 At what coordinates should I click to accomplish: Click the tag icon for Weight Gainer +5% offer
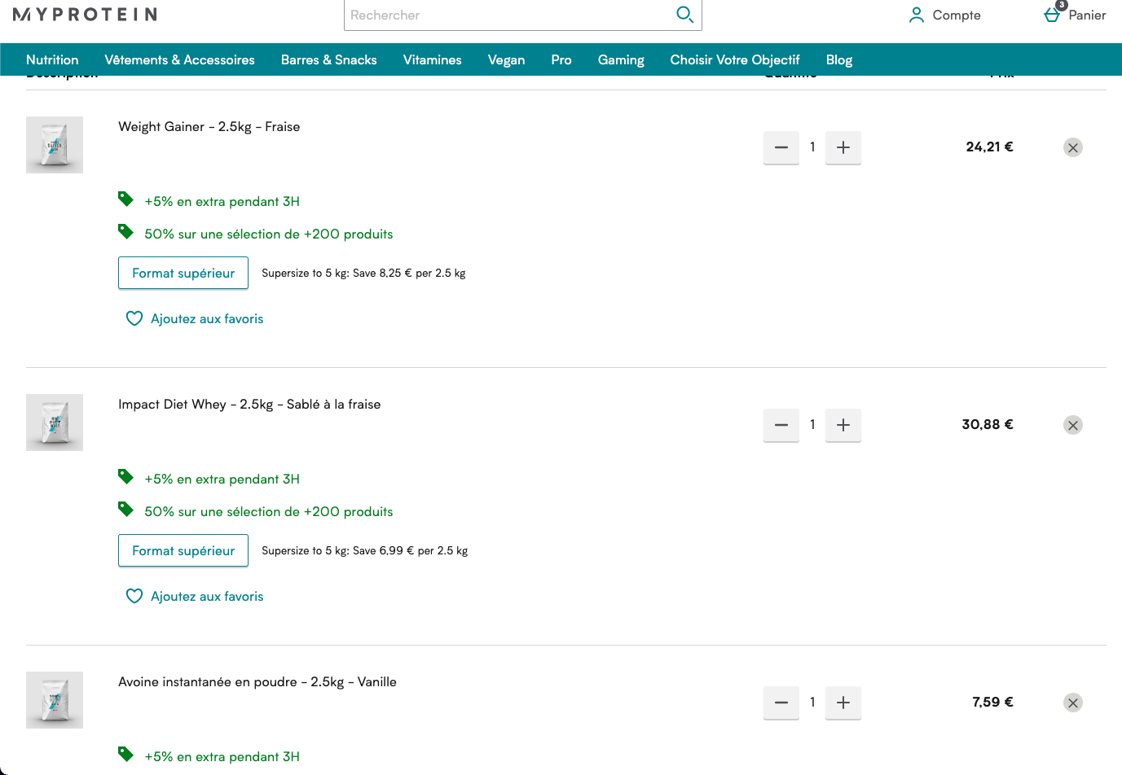point(125,199)
